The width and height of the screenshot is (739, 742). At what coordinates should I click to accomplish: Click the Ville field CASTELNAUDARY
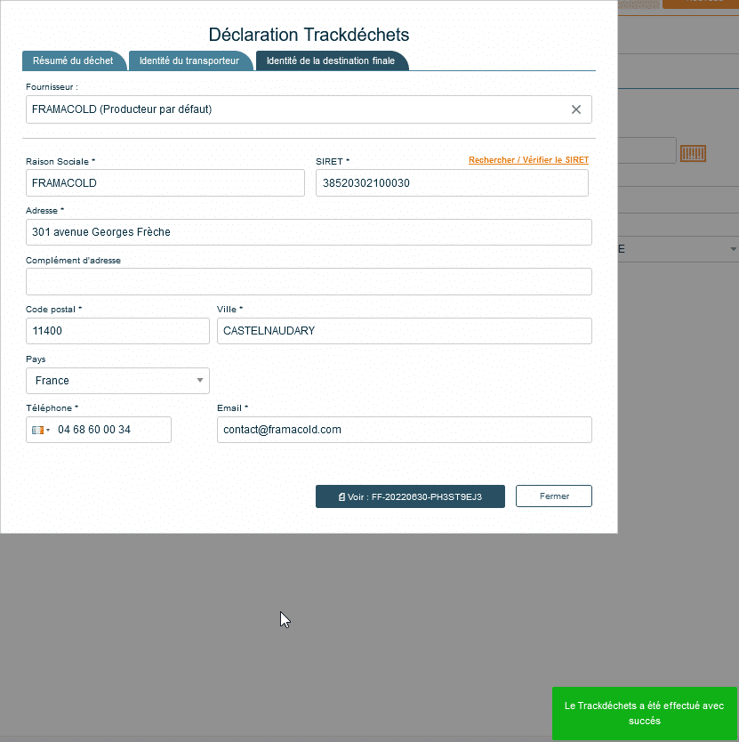[404, 331]
